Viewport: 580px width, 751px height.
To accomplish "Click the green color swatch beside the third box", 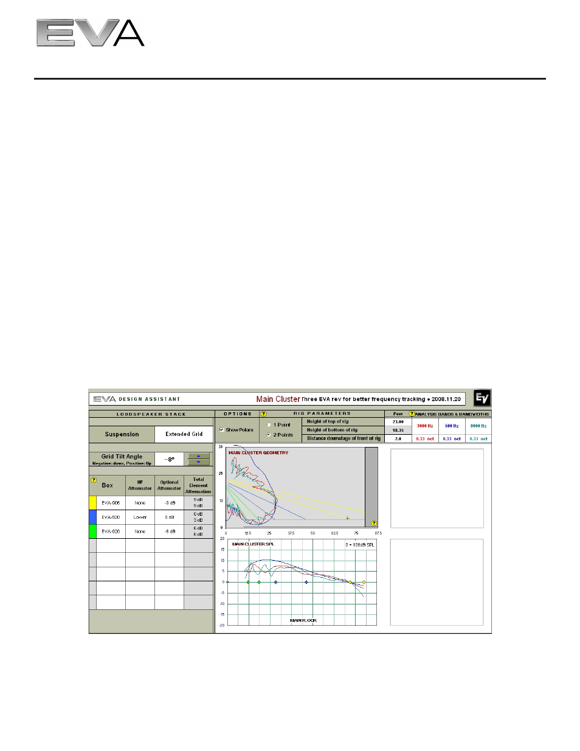I will pyautogui.click(x=92, y=531).
